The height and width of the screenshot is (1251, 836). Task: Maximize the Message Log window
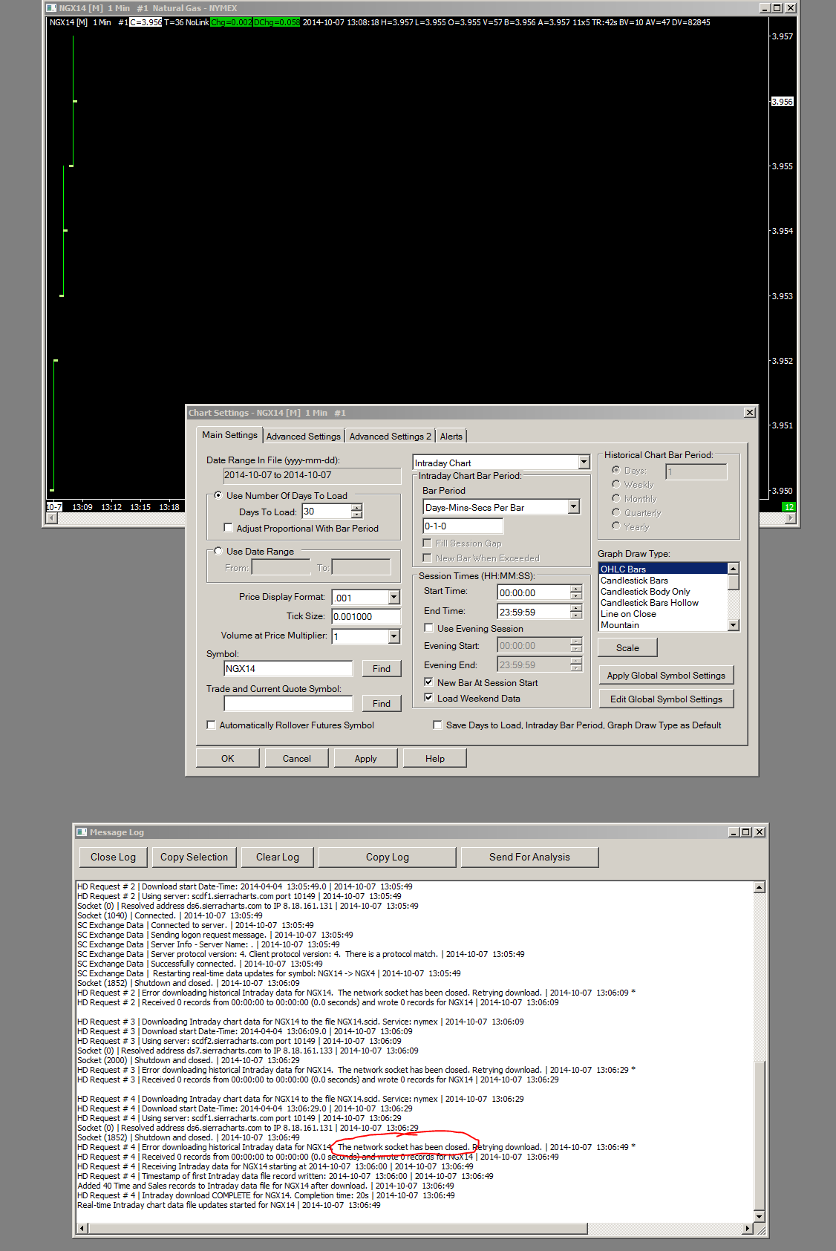pyautogui.click(x=747, y=832)
